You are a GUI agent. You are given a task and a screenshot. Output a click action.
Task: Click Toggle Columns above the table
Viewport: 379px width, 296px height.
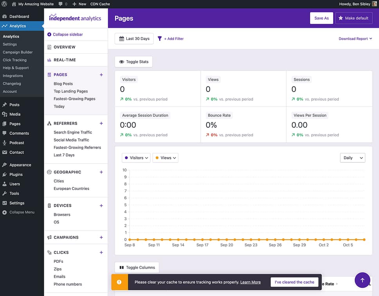tap(137, 267)
